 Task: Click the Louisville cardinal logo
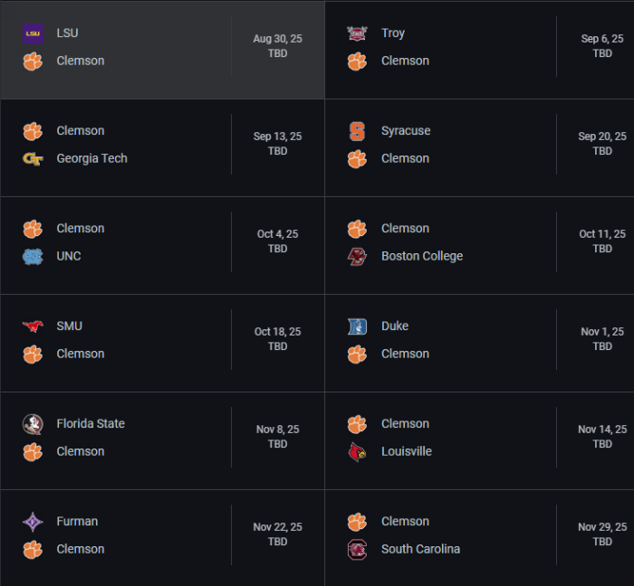tap(357, 451)
